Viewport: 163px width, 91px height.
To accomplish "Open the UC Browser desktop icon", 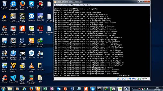I will click(x=31, y=42).
